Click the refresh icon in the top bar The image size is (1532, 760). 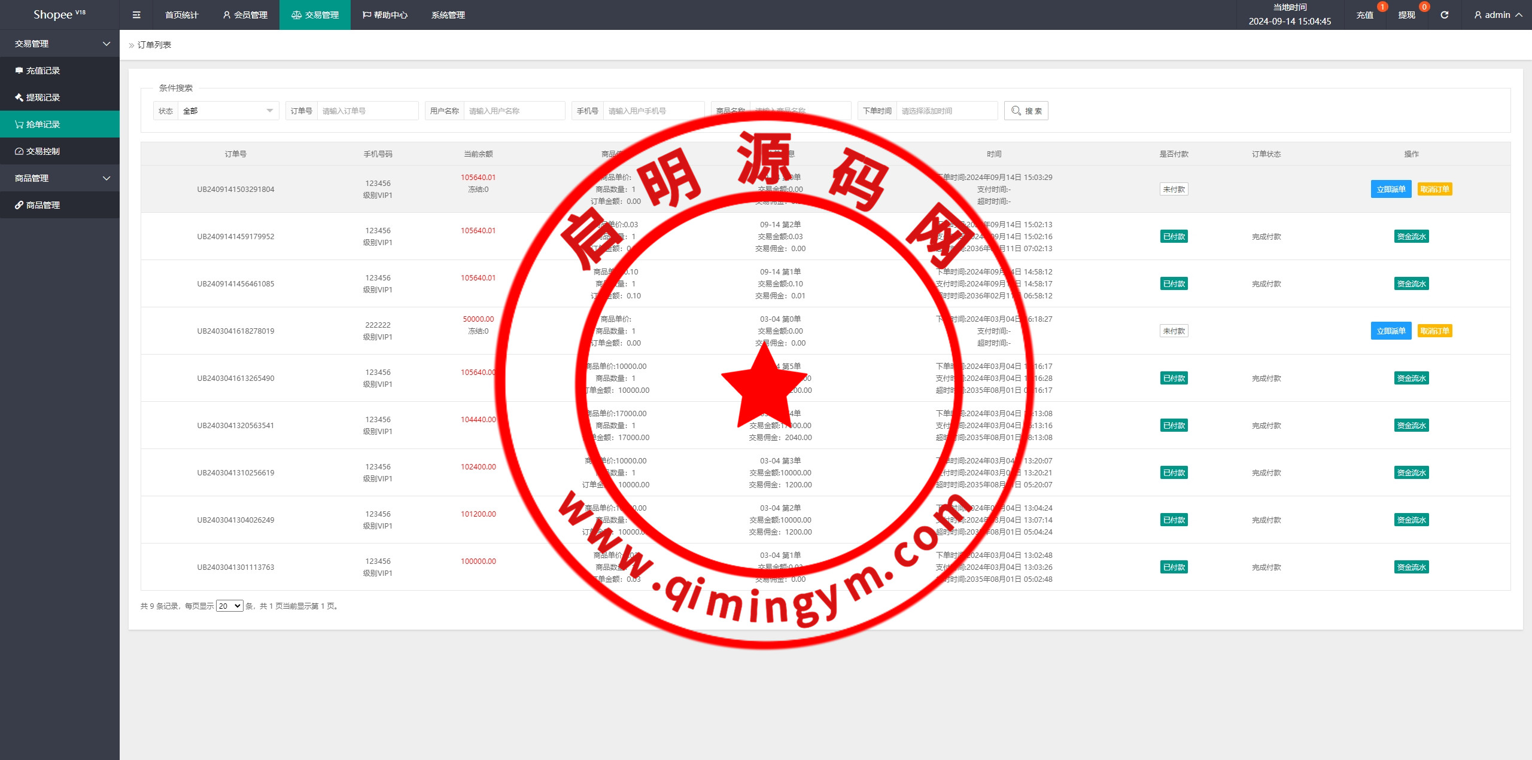tap(1444, 15)
